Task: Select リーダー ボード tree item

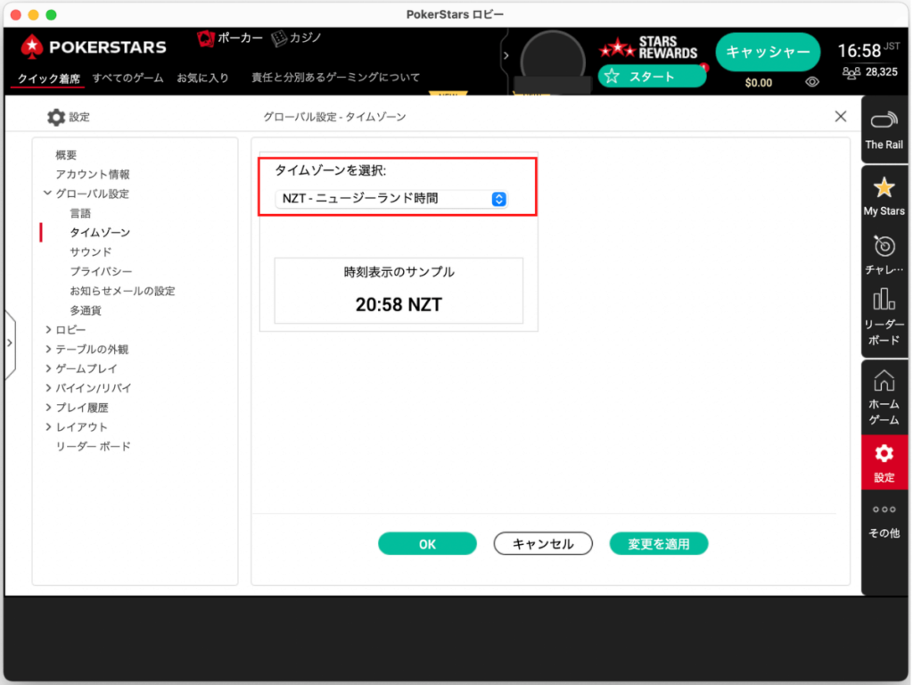Action: (x=93, y=446)
